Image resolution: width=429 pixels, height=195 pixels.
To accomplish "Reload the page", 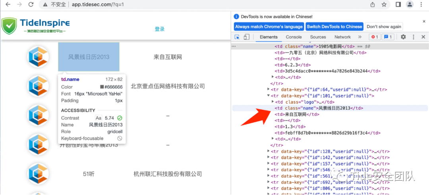I will coord(31,4).
